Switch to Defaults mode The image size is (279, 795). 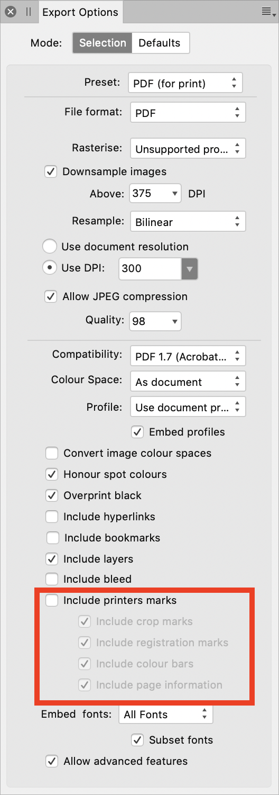pyautogui.click(x=160, y=43)
